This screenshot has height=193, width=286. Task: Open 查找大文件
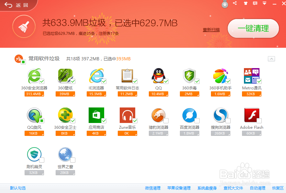233,188
